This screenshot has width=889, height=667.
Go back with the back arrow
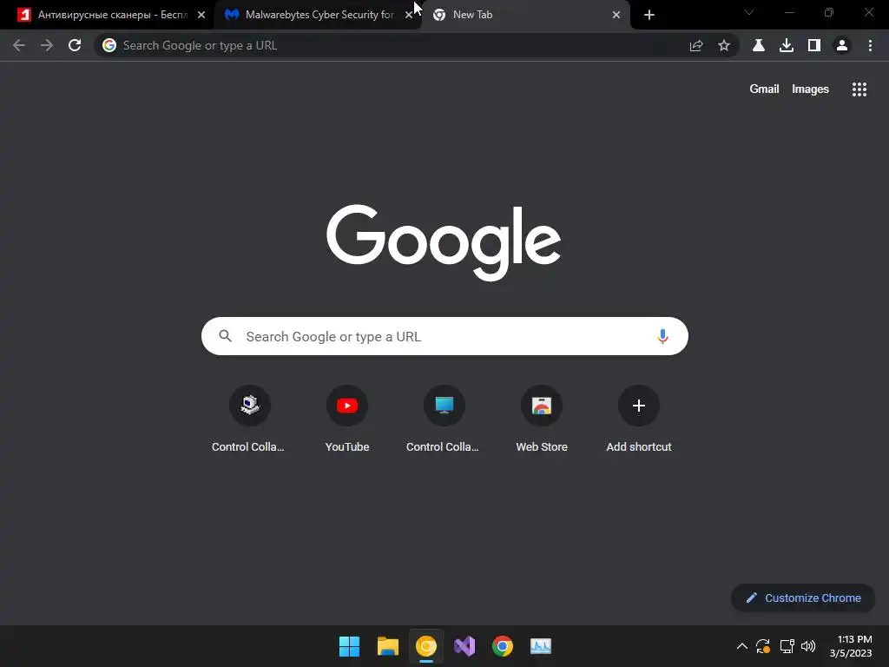pos(19,45)
